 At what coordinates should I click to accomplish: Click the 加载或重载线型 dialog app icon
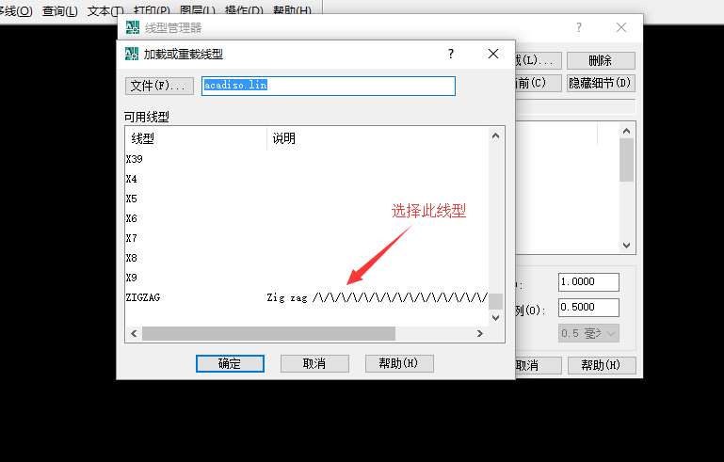click(x=132, y=54)
